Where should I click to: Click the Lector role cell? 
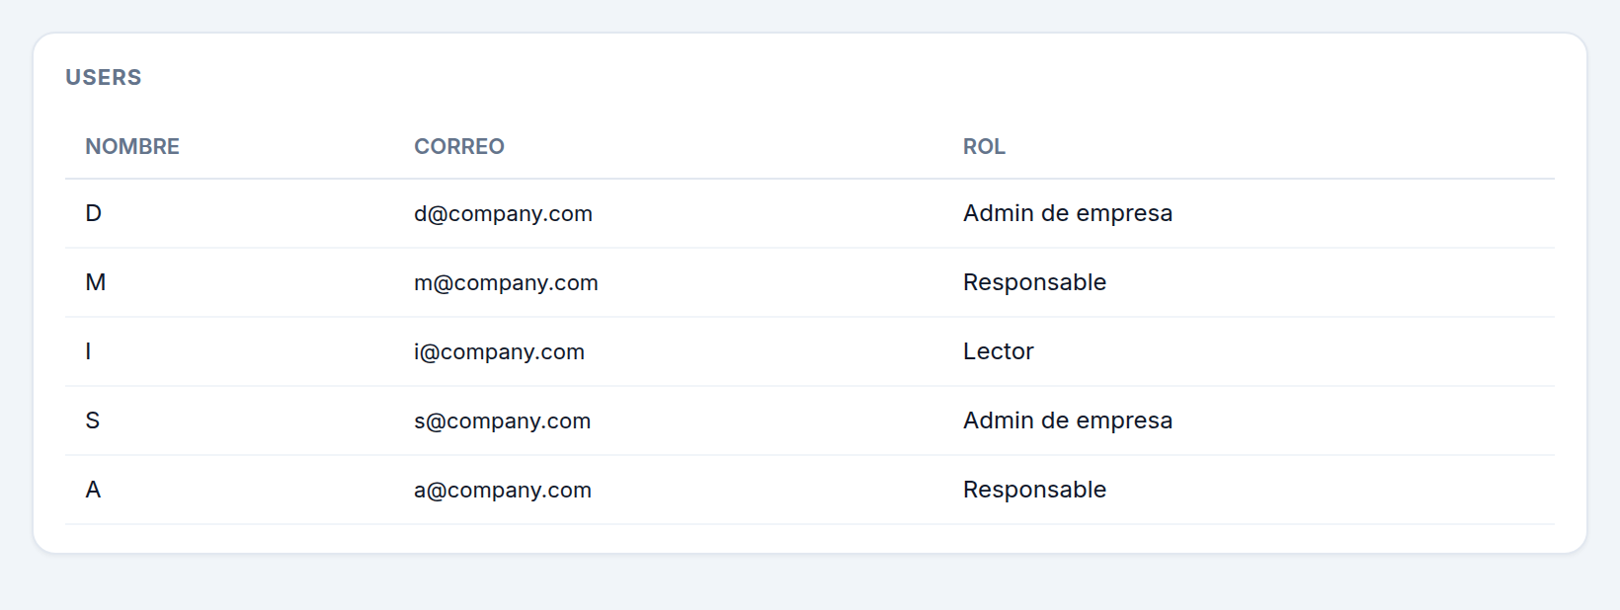click(x=999, y=351)
